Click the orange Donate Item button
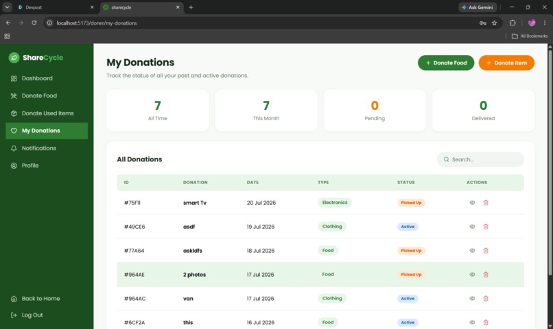This screenshot has width=553, height=329. [x=506, y=63]
